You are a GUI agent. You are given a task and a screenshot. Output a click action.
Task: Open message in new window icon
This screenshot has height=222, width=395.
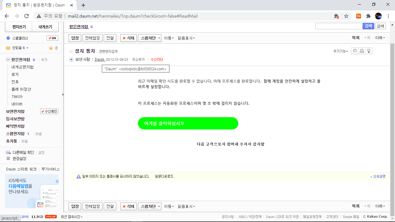pos(355,51)
